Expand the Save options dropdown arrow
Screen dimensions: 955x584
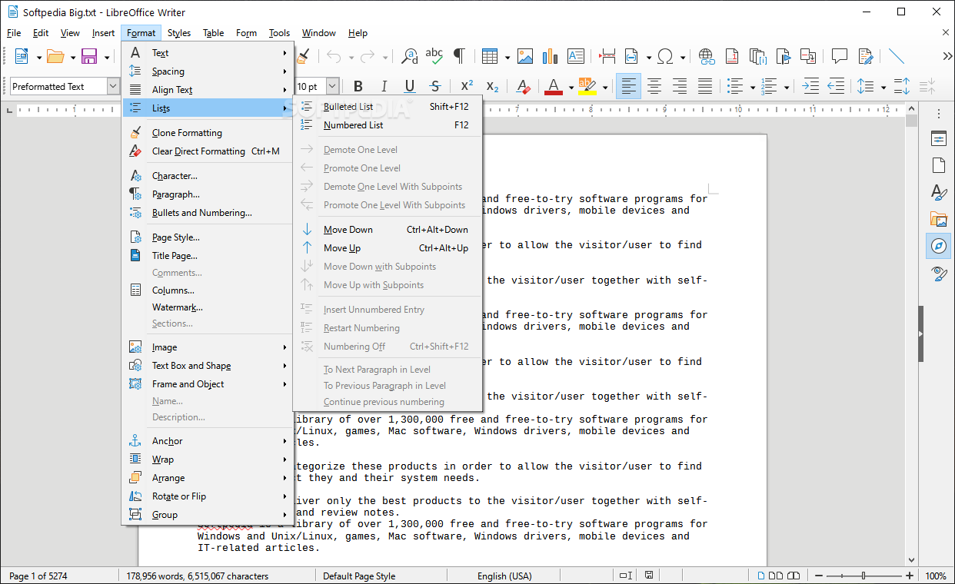pos(107,57)
